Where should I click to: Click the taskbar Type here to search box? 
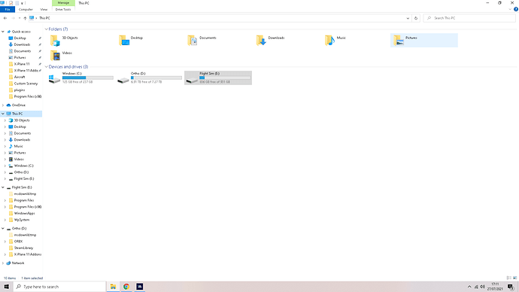tap(59, 287)
